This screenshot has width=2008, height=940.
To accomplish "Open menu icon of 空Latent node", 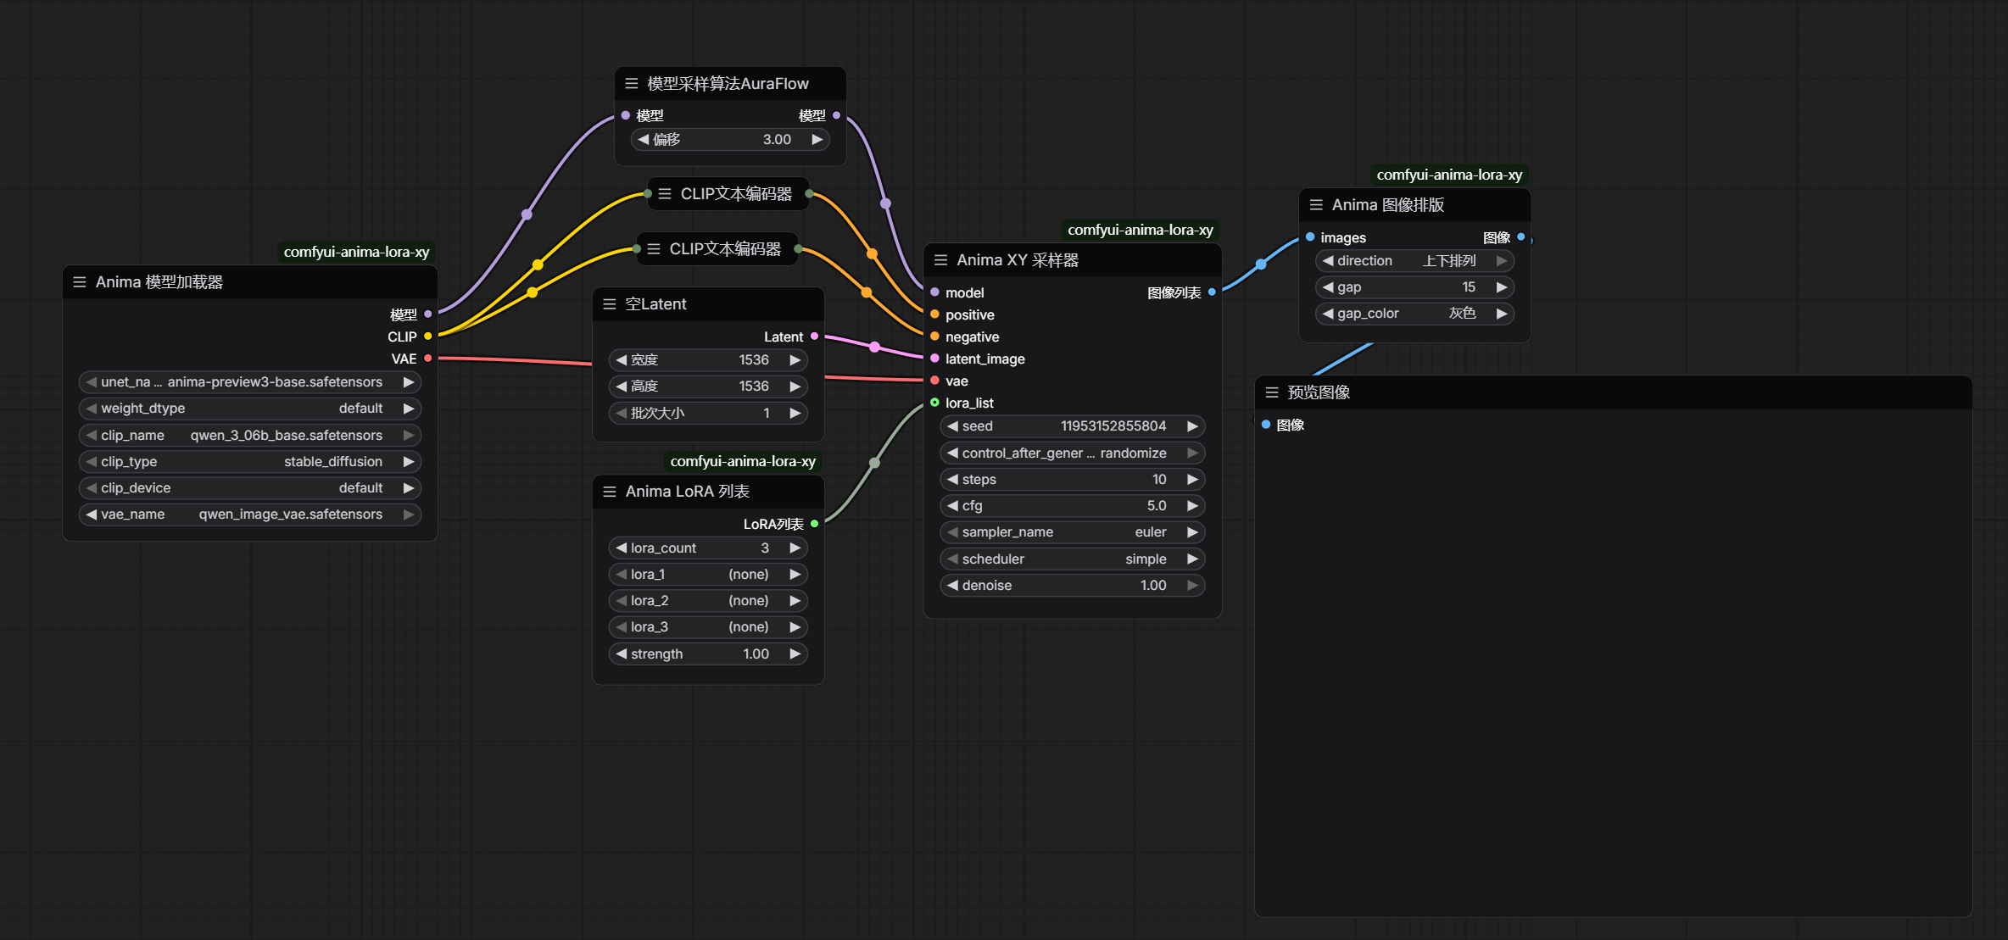I will click(610, 304).
